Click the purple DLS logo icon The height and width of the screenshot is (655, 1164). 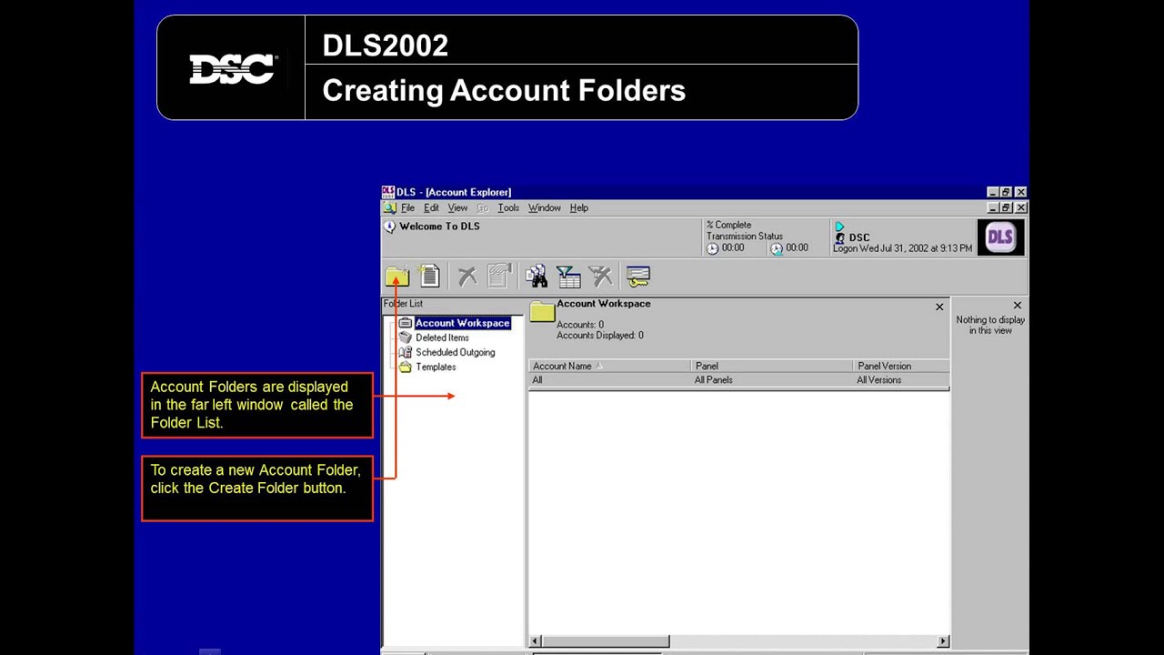click(x=1000, y=237)
